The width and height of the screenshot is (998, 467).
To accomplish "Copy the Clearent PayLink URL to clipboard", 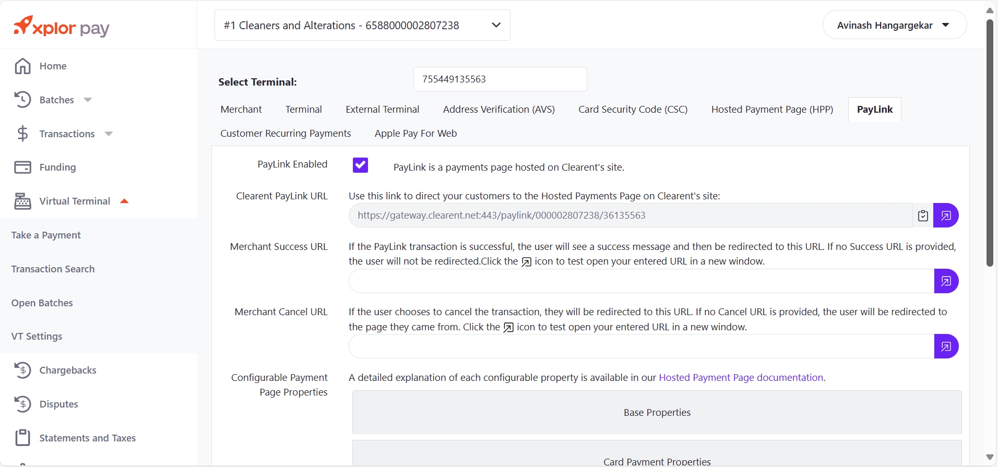I will tap(922, 215).
